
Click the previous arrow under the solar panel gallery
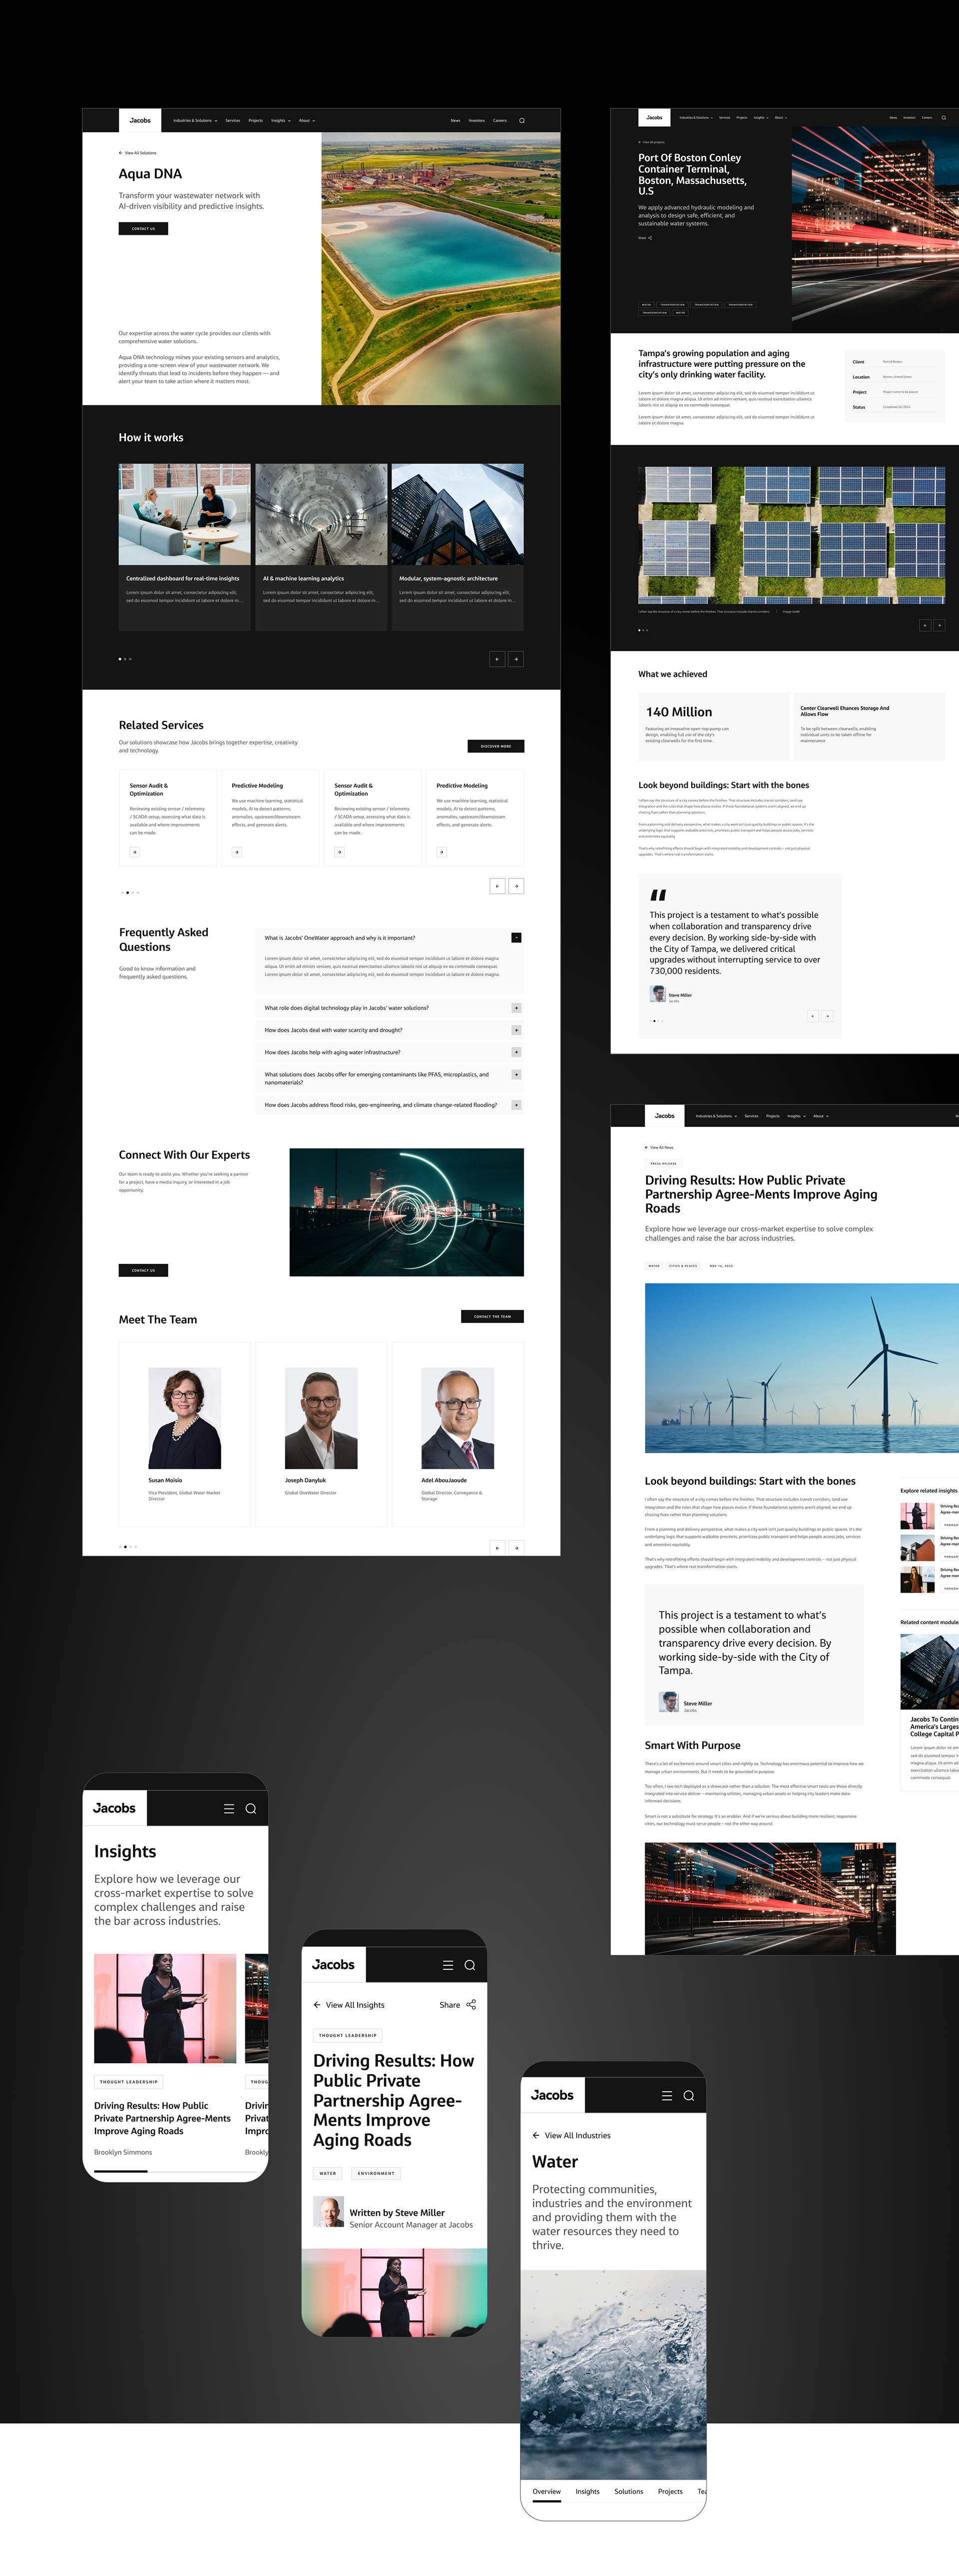[925, 625]
